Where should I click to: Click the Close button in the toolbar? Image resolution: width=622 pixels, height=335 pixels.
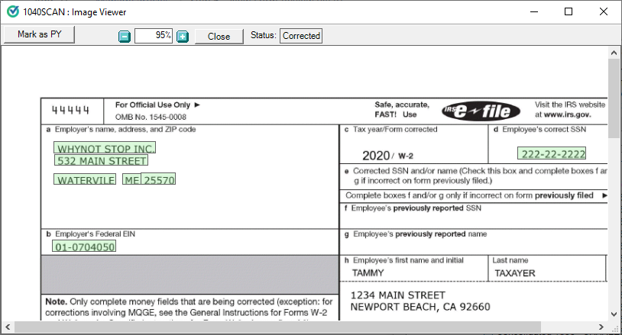pos(219,37)
